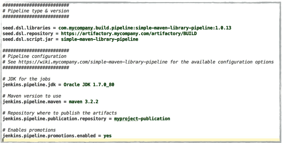Select the simple-maven-library-pipeline jar value
The image size is (282, 143).
(x=100, y=39)
